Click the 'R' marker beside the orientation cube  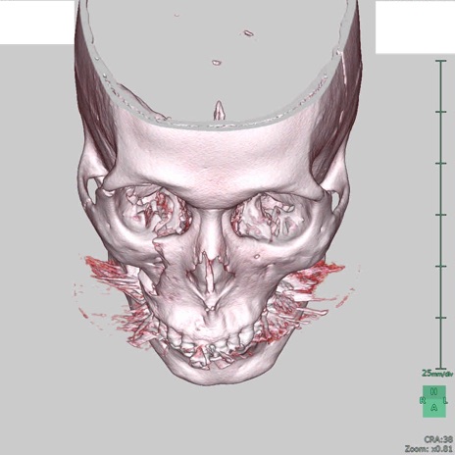pos(422,400)
